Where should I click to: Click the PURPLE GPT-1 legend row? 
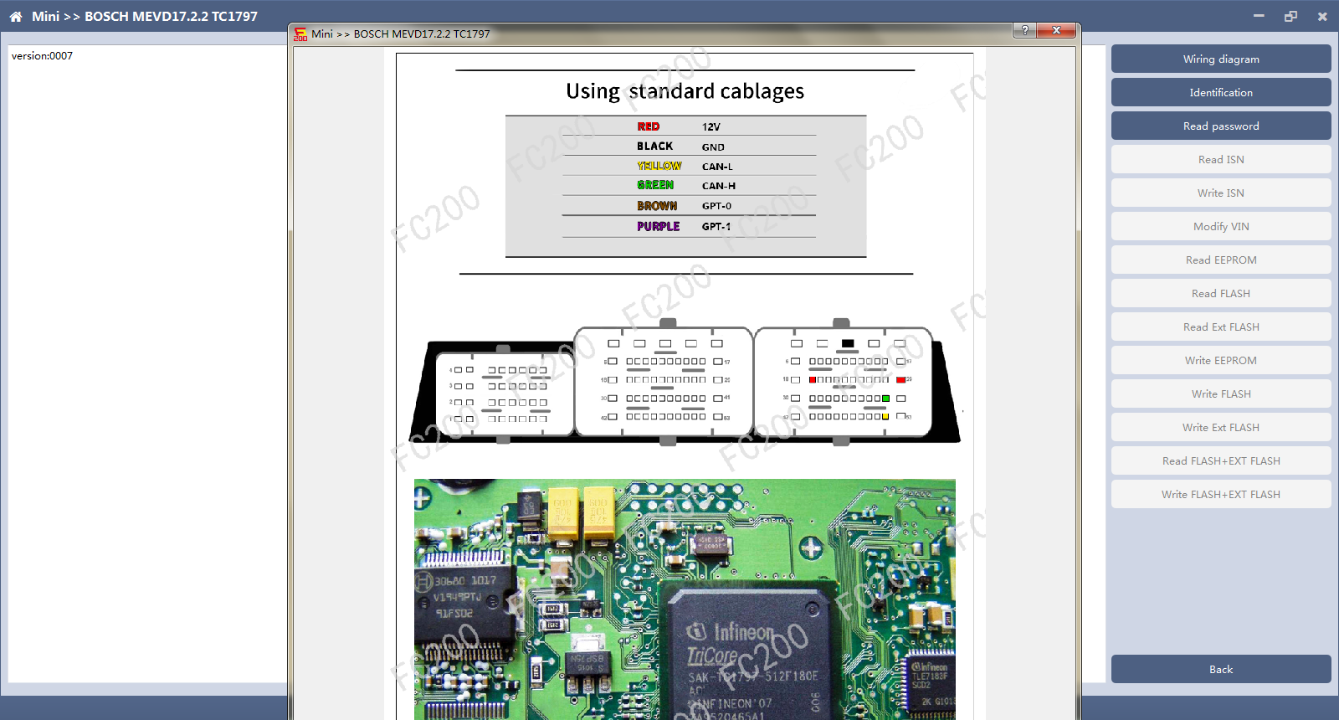click(x=689, y=226)
